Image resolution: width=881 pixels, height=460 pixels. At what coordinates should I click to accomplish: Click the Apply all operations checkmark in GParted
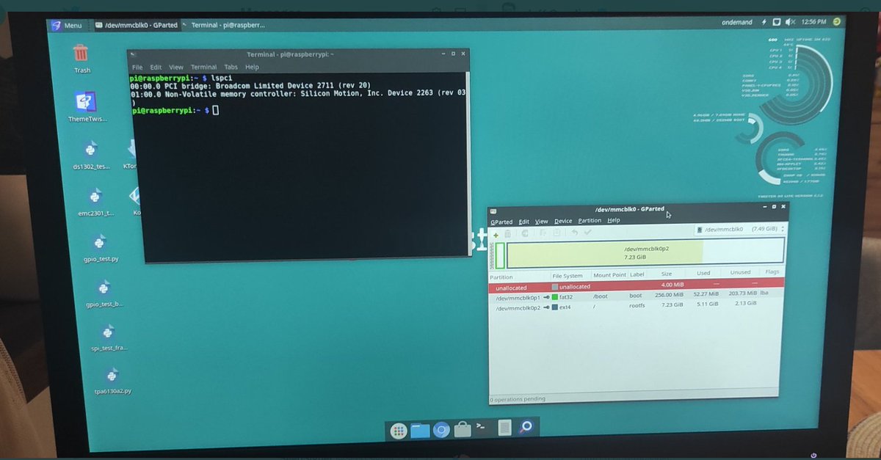tap(587, 232)
